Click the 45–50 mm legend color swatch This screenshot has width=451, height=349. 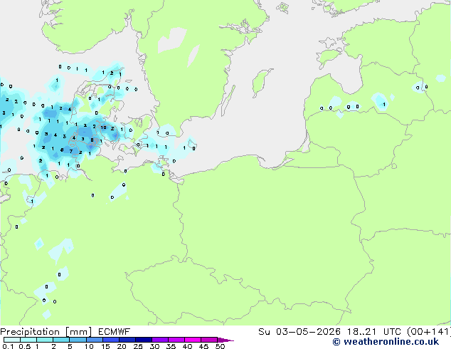(x=209, y=340)
